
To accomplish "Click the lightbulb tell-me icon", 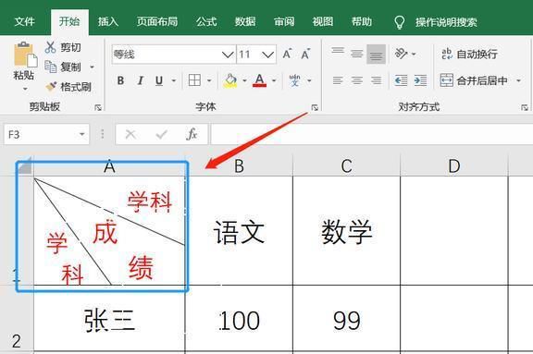I will coord(399,22).
